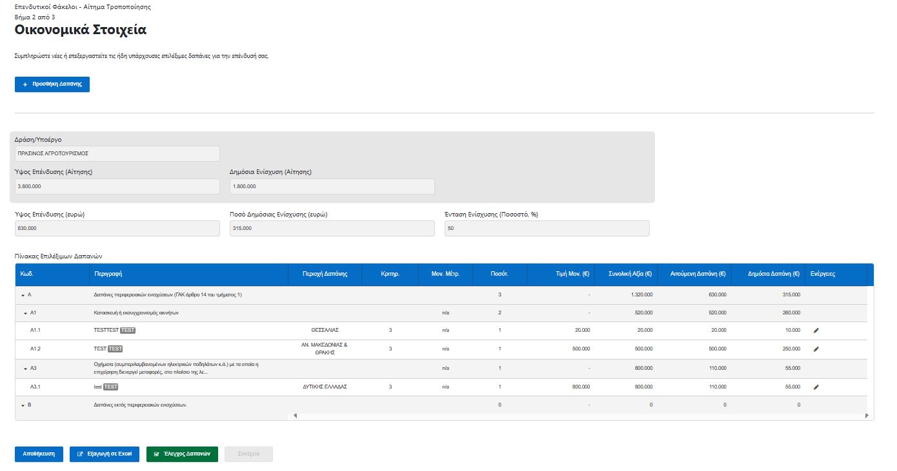Click the ΑΝ. ΜΑΚΕΔΟΝΙΑΣ & ΘΡΑΚΗΣ cell

[x=325, y=349]
